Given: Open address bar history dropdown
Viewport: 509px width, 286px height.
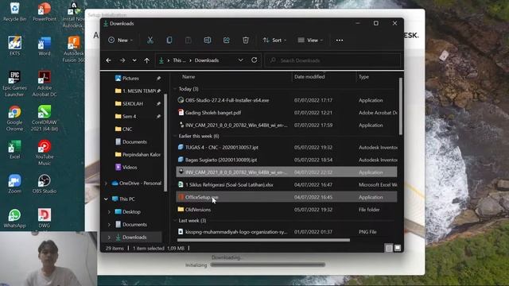Looking at the screenshot, I should click(240, 60).
